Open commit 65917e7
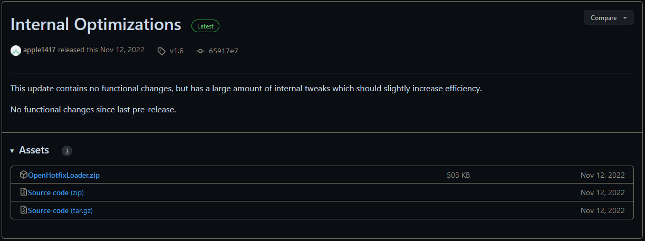Image resolution: width=645 pixels, height=241 pixels. click(x=224, y=51)
